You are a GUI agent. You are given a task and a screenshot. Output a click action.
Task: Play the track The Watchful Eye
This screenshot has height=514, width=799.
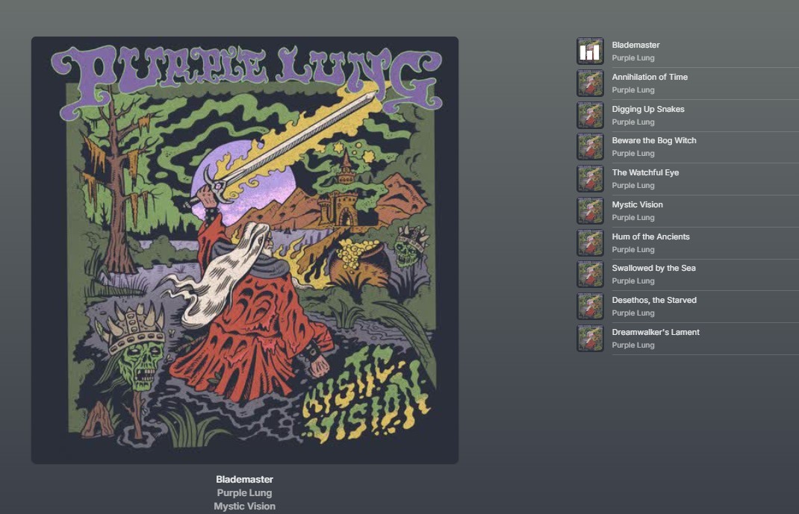(645, 172)
